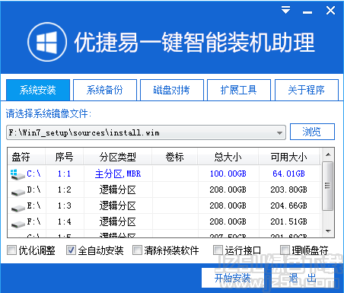Select the 逻辑分区 cell in the 1:4 row
The image size is (344, 293).
click(x=118, y=221)
